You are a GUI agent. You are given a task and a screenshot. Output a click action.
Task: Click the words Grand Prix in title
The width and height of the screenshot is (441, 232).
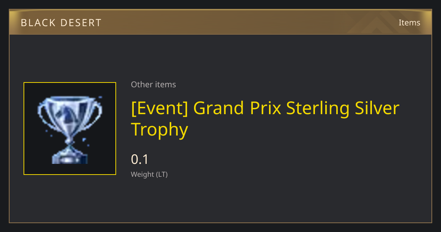pos(237,108)
